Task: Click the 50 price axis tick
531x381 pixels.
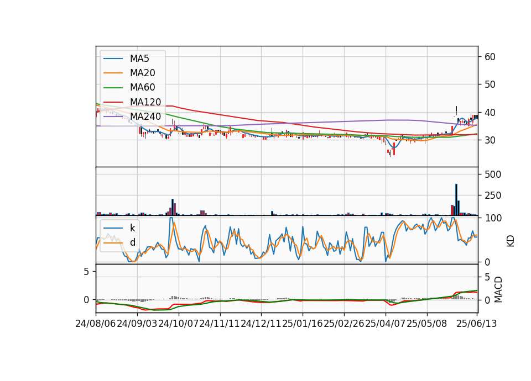Action: (490, 84)
